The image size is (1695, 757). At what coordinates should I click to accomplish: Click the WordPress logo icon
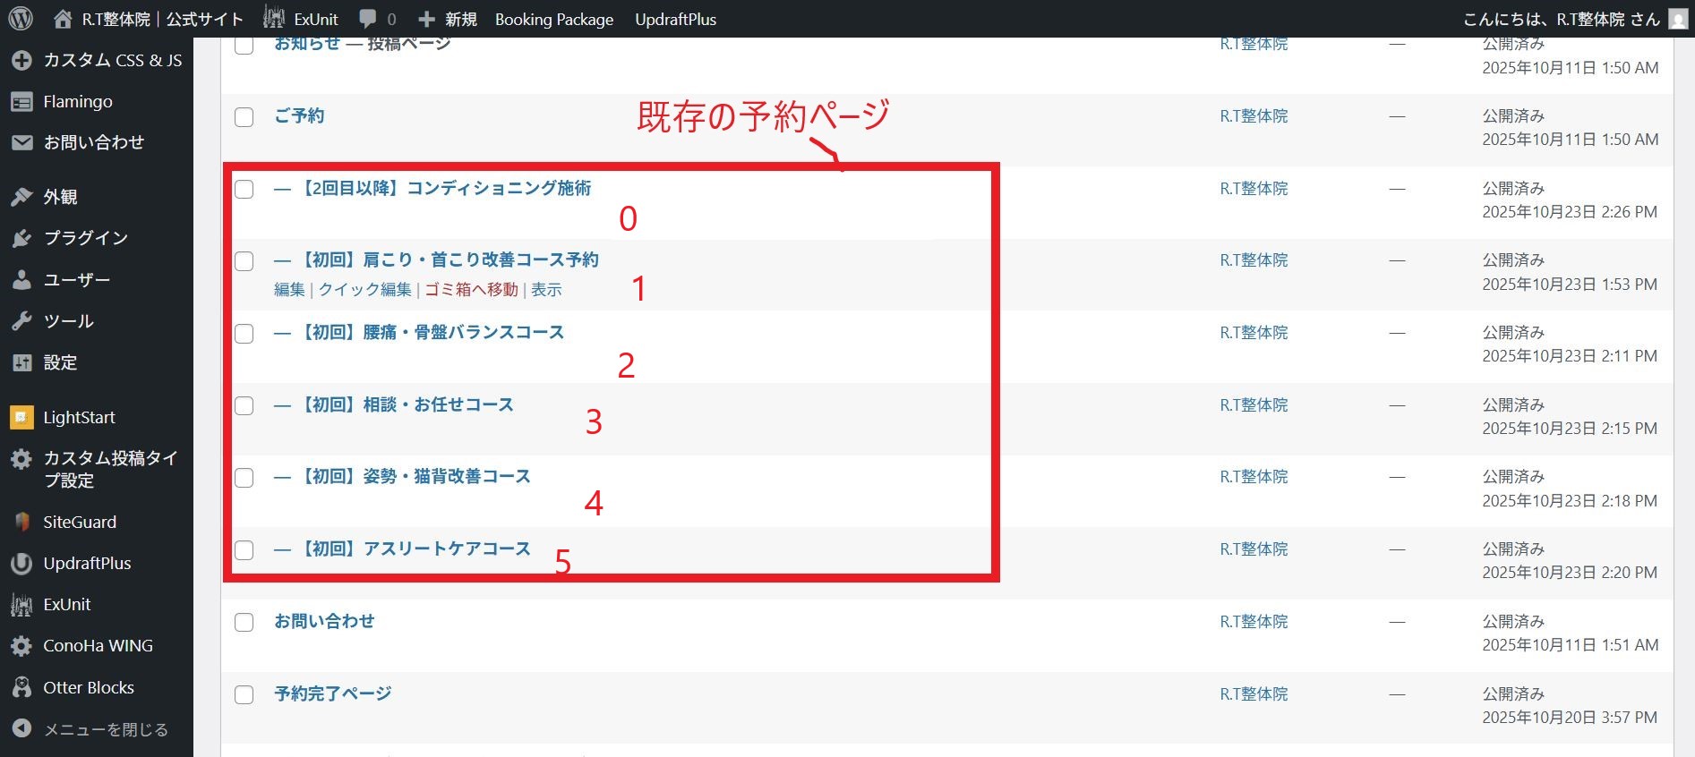click(x=20, y=19)
